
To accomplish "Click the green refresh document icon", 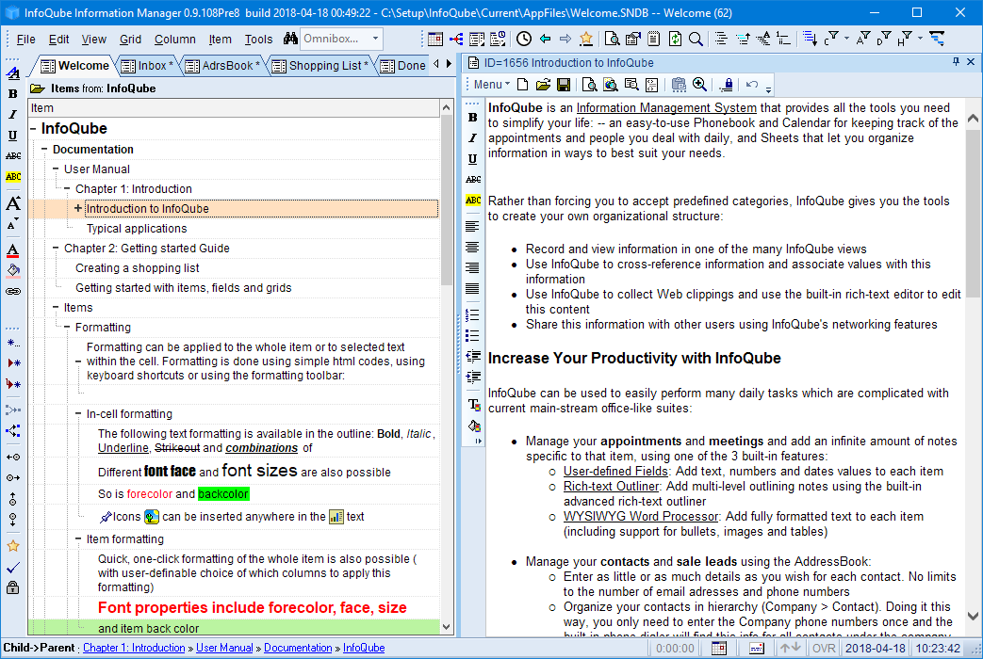I will point(675,39).
